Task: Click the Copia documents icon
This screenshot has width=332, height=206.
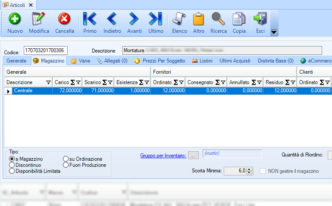Action: (x=239, y=19)
